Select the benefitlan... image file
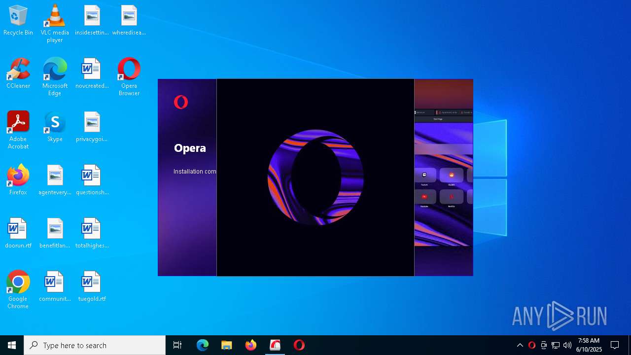 point(55,234)
